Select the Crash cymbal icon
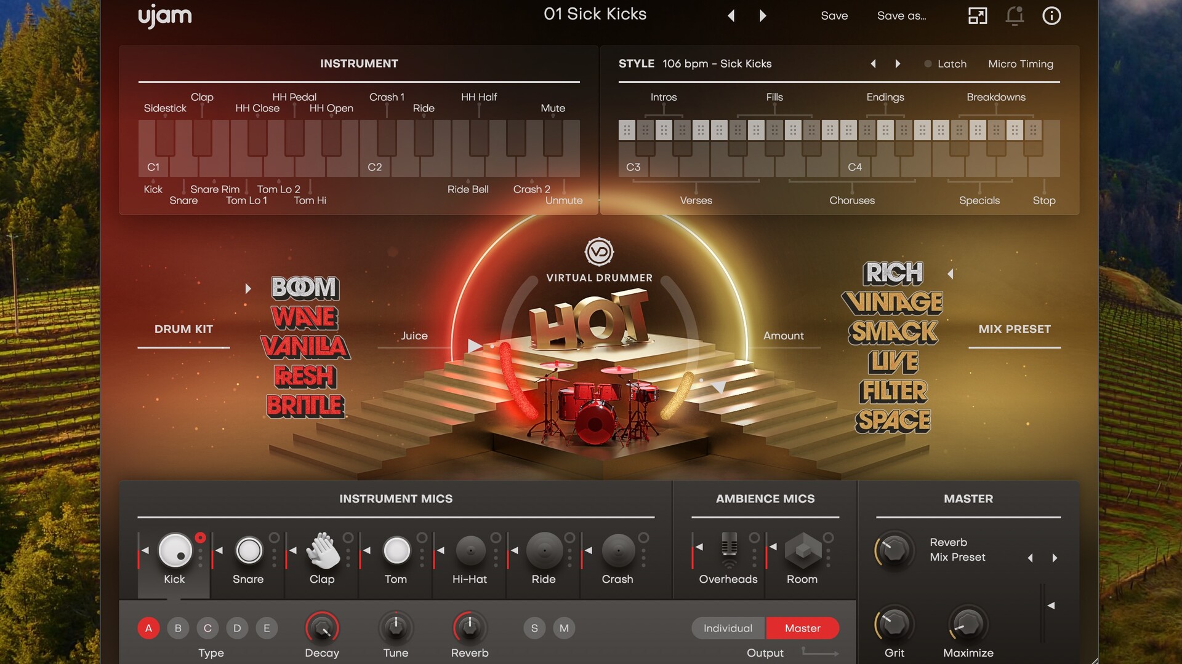The width and height of the screenshot is (1182, 664). click(x=618, y=550)
